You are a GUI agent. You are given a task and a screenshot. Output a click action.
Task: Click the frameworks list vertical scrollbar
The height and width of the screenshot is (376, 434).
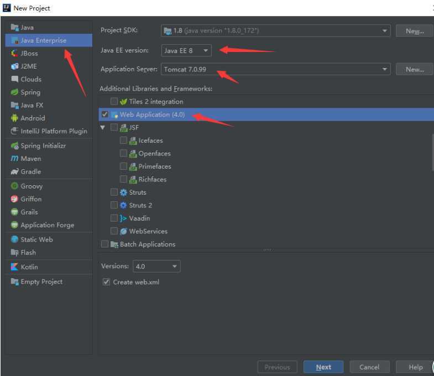[432, 152]
